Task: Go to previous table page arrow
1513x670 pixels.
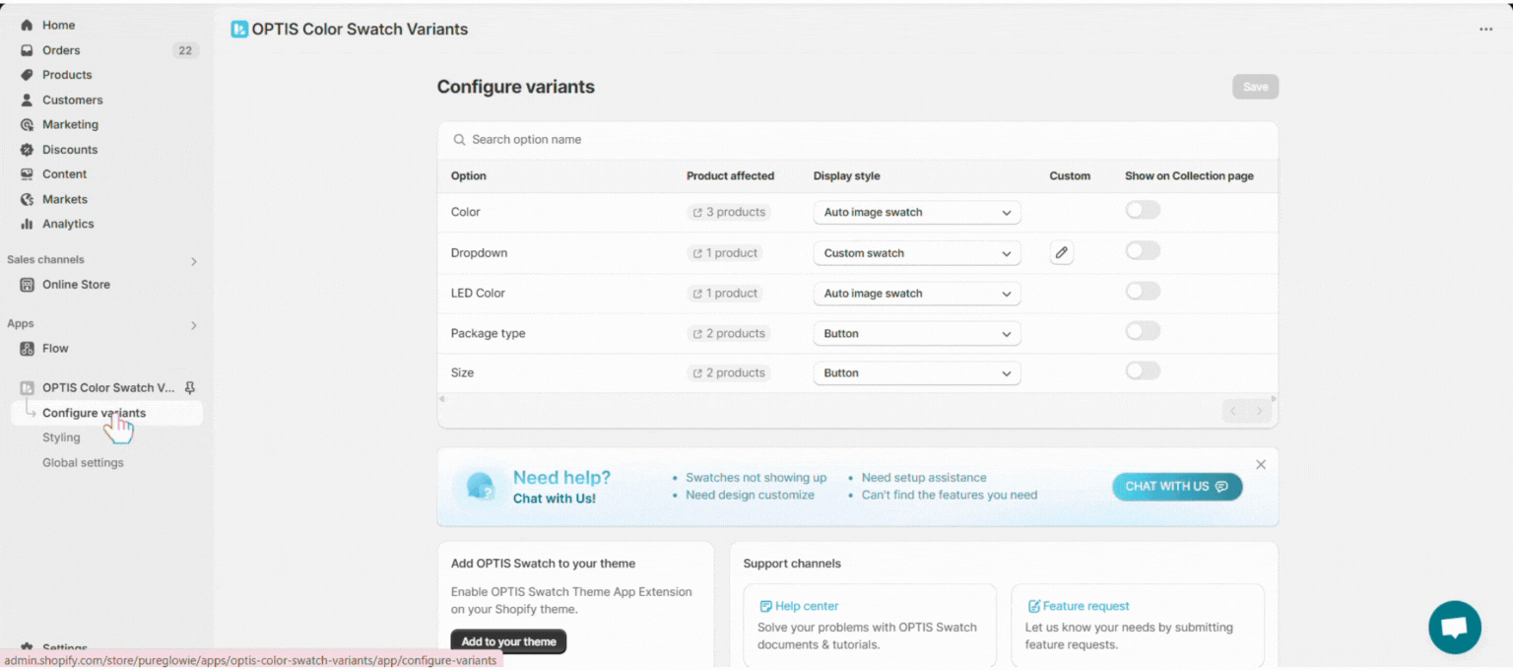Action: tap(1233, 412)
